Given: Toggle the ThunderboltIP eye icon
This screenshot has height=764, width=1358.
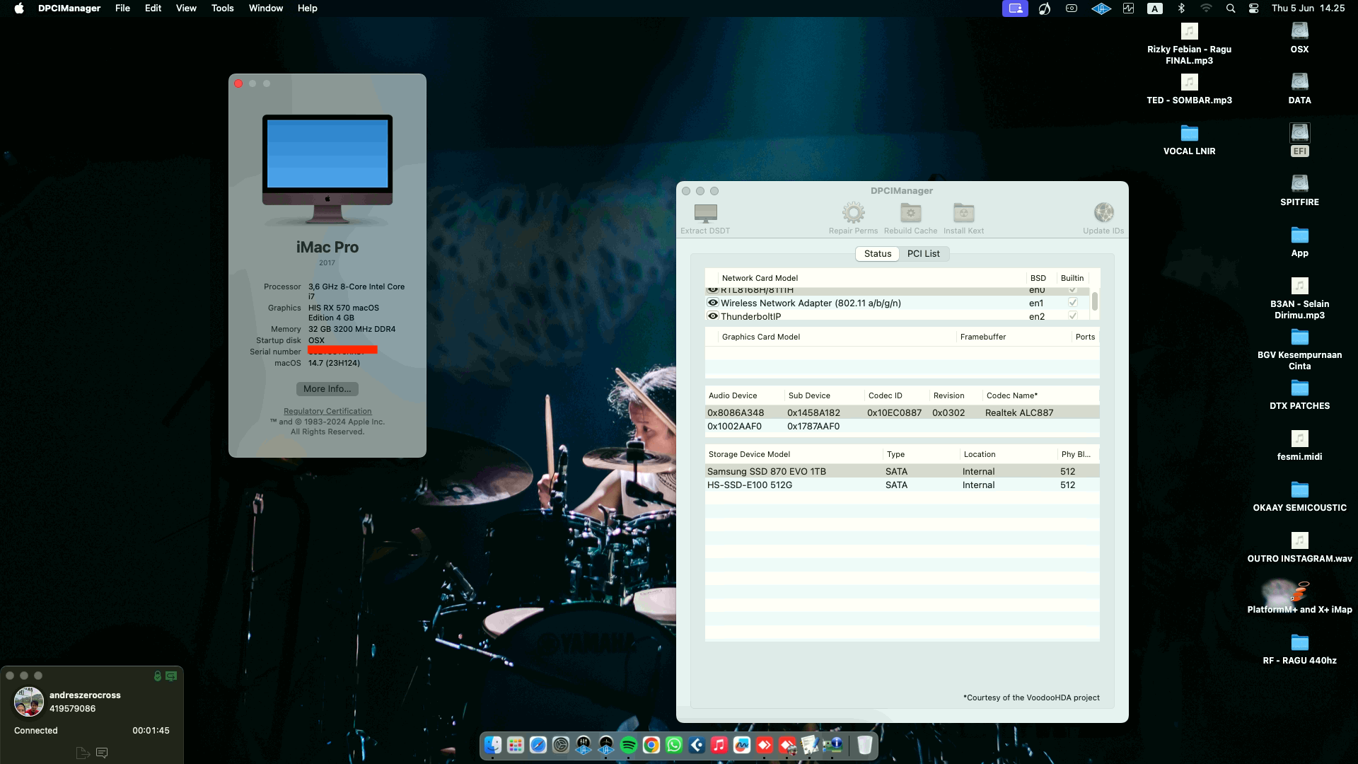Looking at the screenshot, I should (712, 316).
